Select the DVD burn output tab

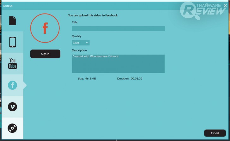12,128
